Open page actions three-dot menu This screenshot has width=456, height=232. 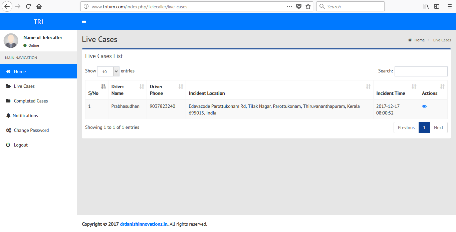tap(289, 6)
